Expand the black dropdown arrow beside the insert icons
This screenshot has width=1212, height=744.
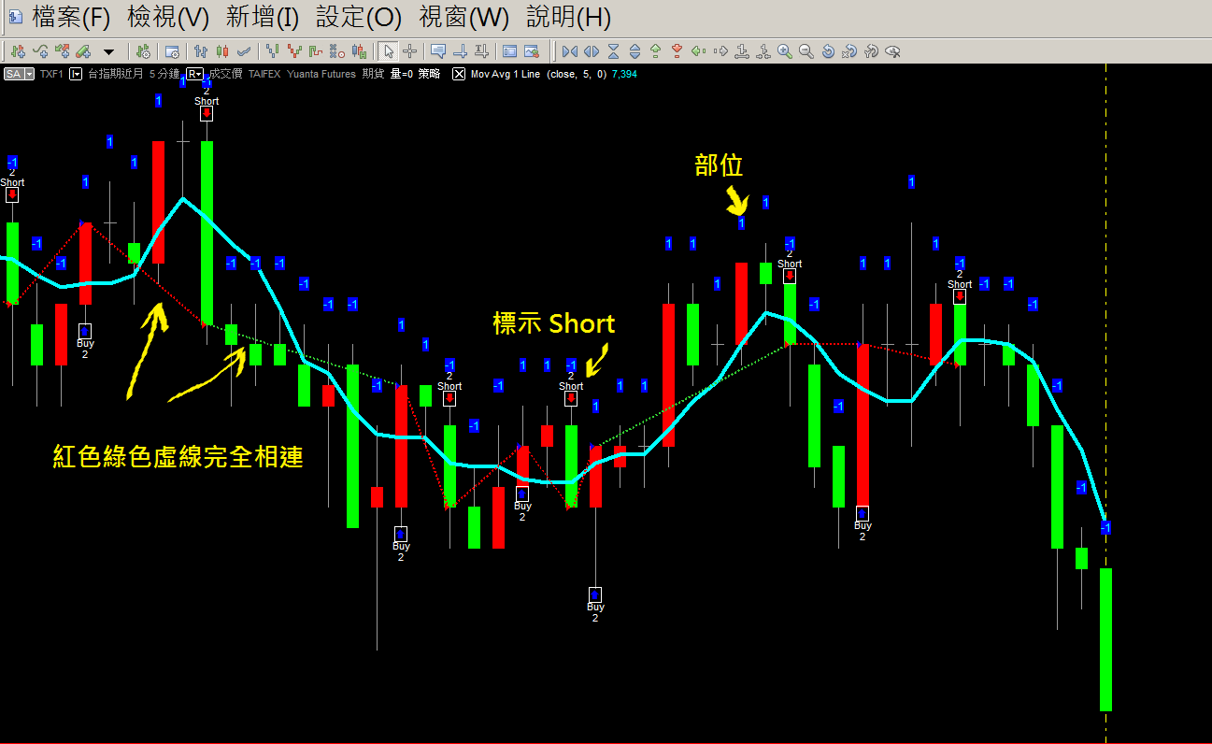point(108,52)
